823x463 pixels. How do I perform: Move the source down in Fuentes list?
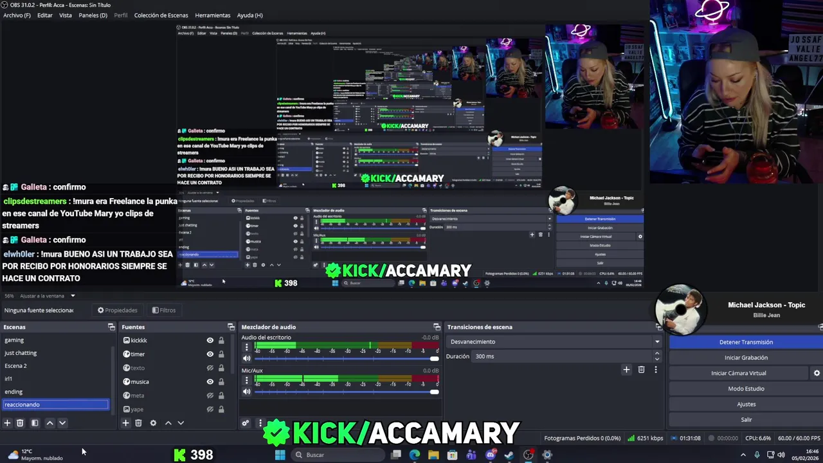point(181,423)
